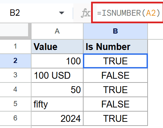Select row 3 header
Viewport: 163px width, 128px height.
(x=15, y=75)
